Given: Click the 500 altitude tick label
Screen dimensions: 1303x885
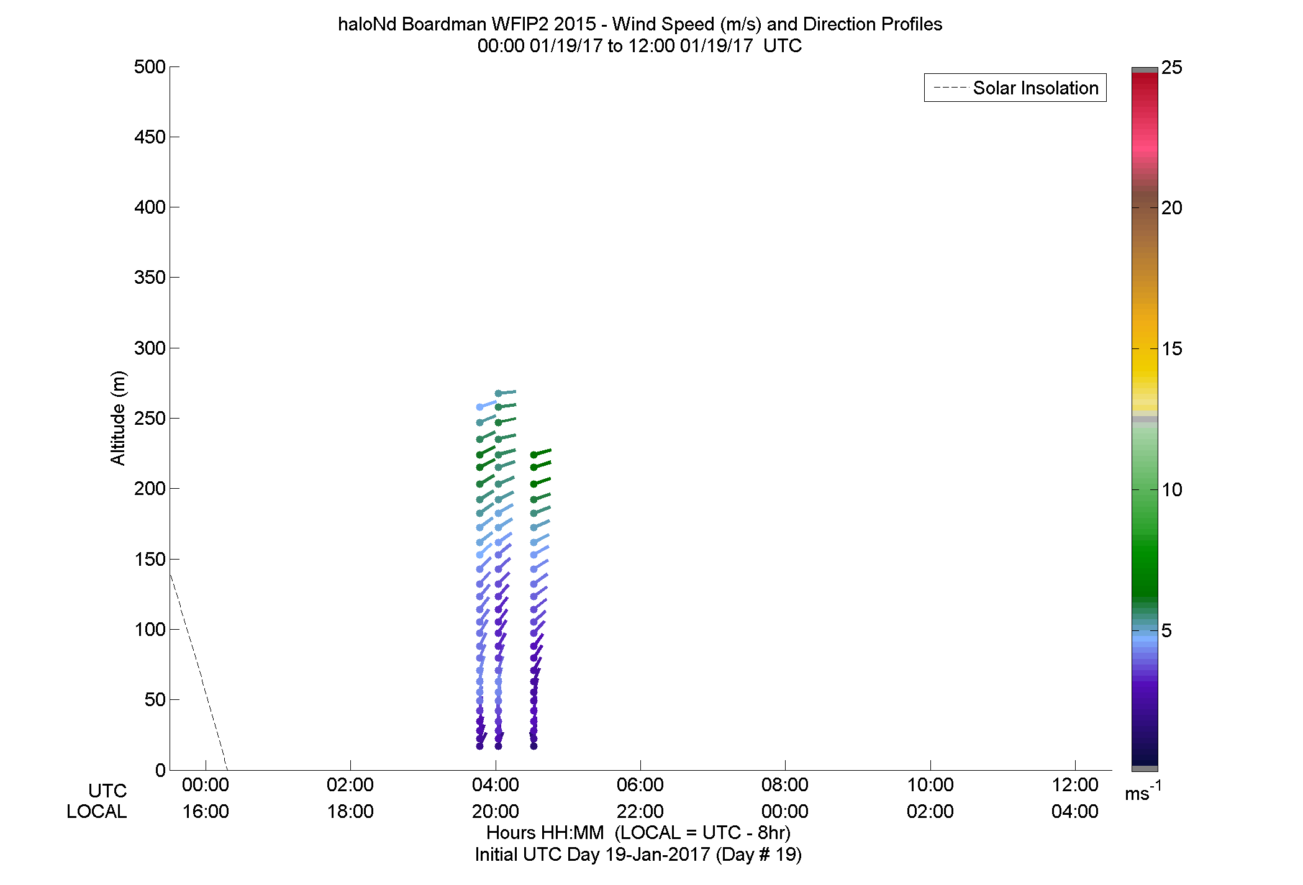Looking at the screenshot, I should pos(150,66).
